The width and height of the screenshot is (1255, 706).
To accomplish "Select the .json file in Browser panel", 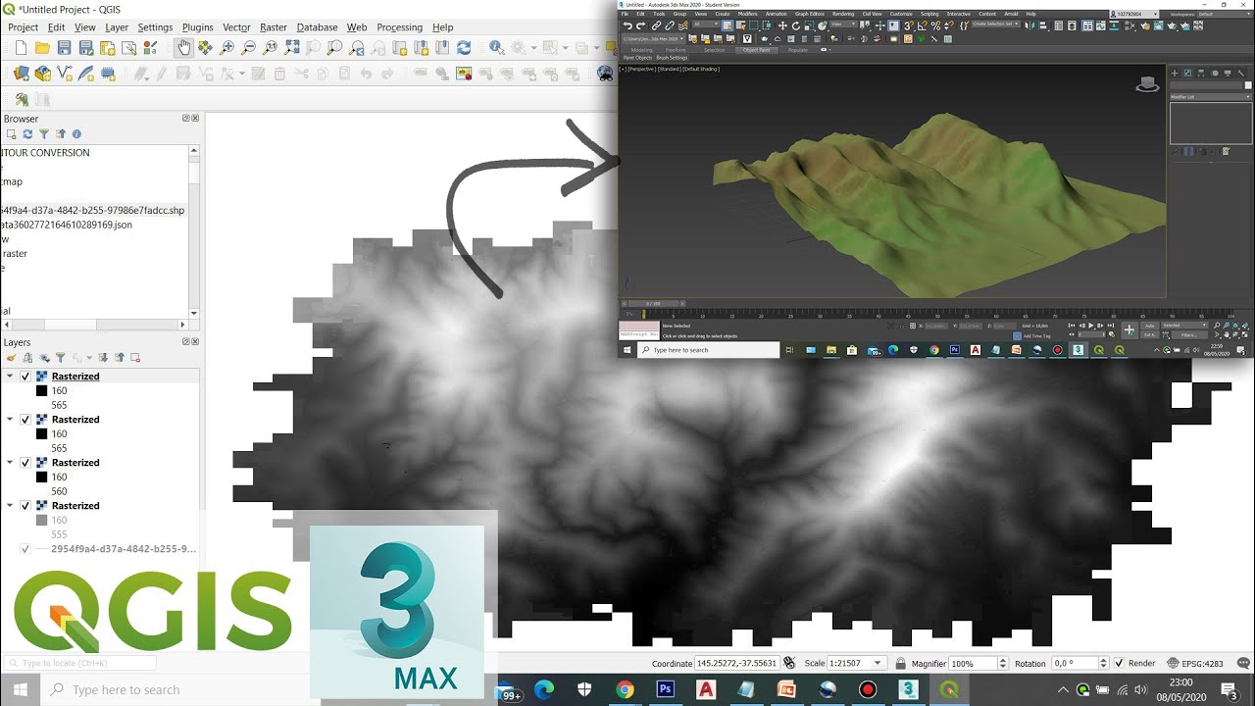I will pos(66,225).
